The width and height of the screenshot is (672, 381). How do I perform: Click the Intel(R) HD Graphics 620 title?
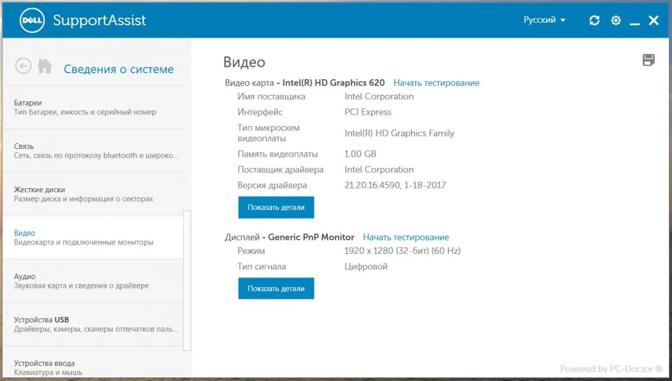tap(334, 83)
